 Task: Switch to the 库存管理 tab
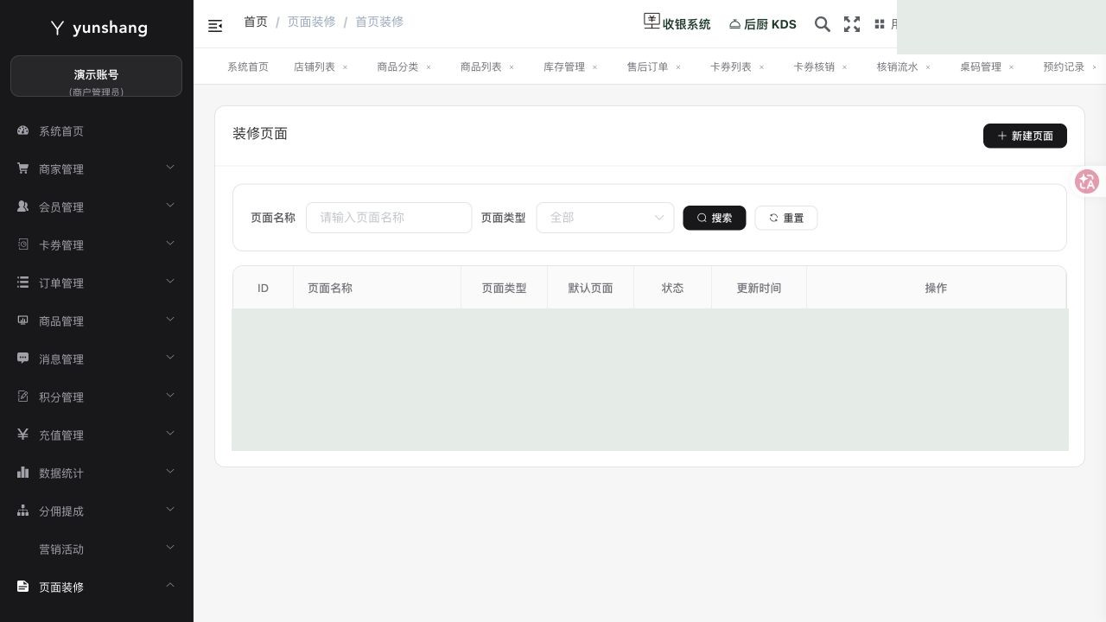point(564,67)
